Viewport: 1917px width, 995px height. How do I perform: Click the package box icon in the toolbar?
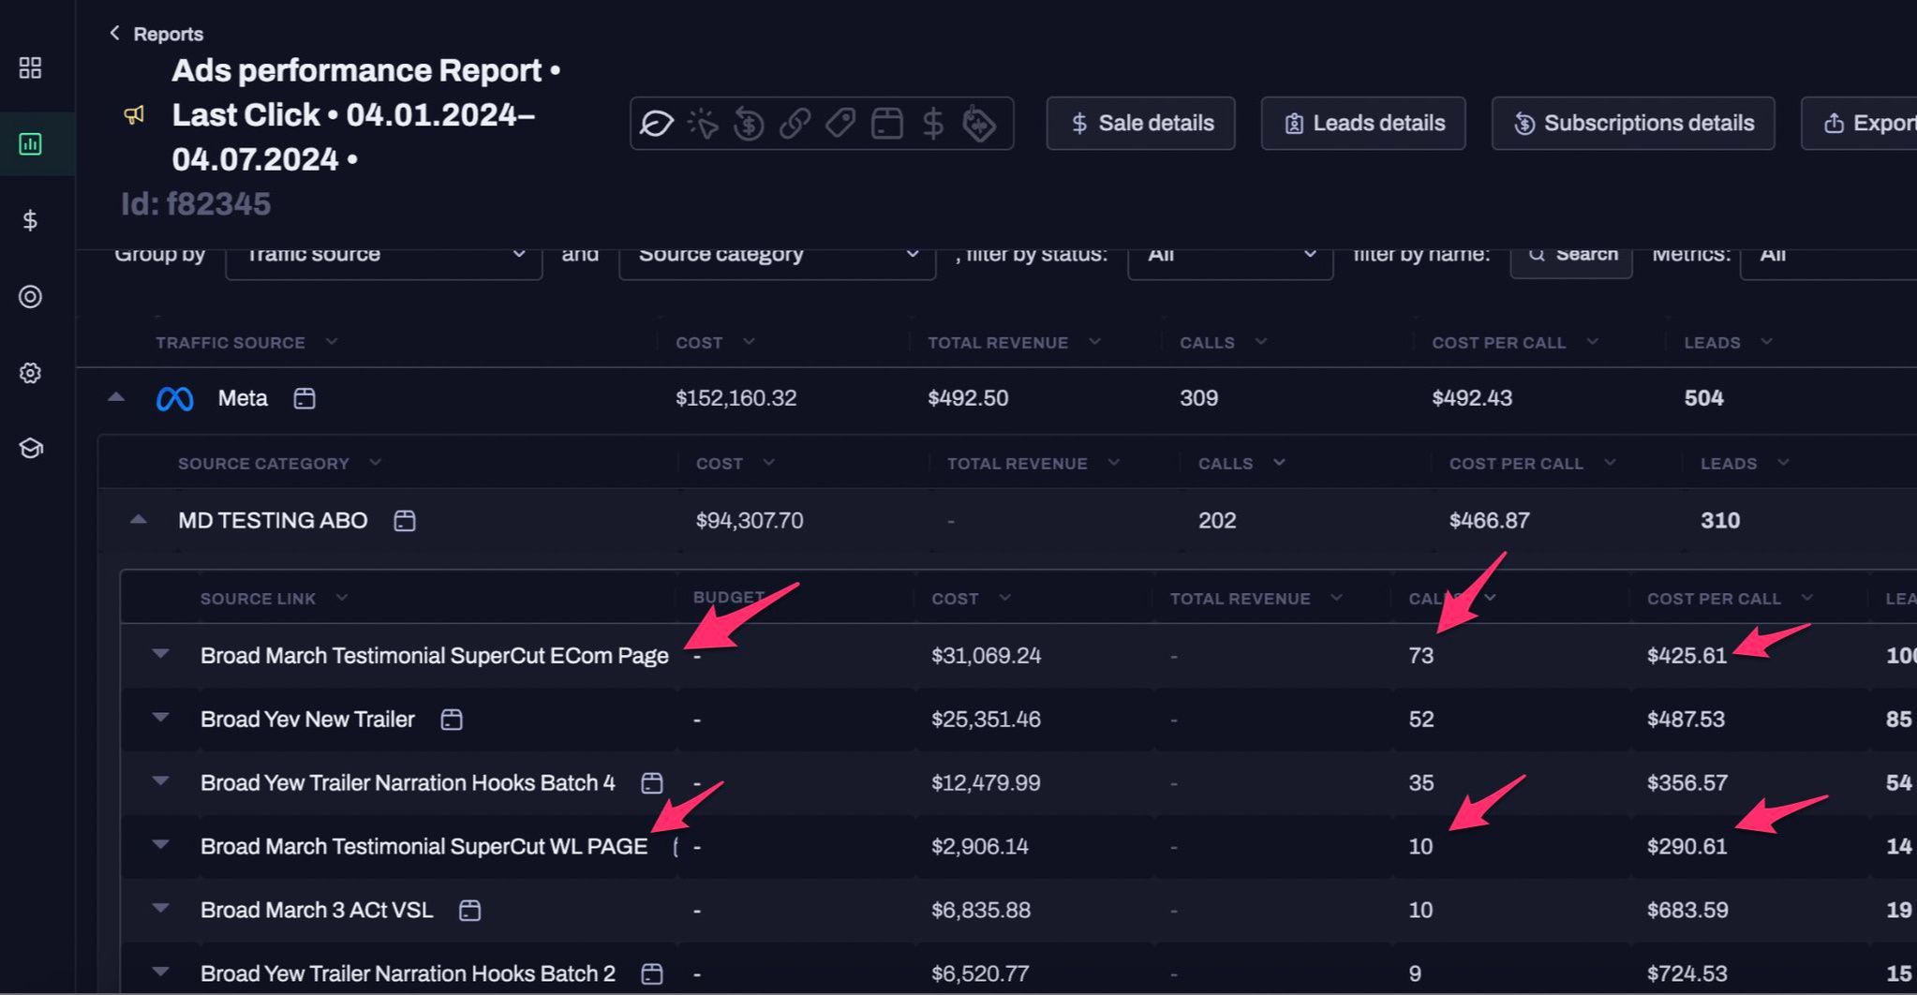click(886, 124)
